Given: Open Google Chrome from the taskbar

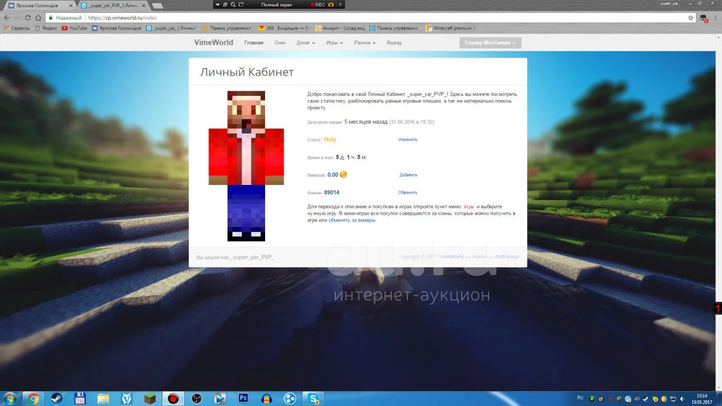Looking at the screenshot, I should (34, 398).
